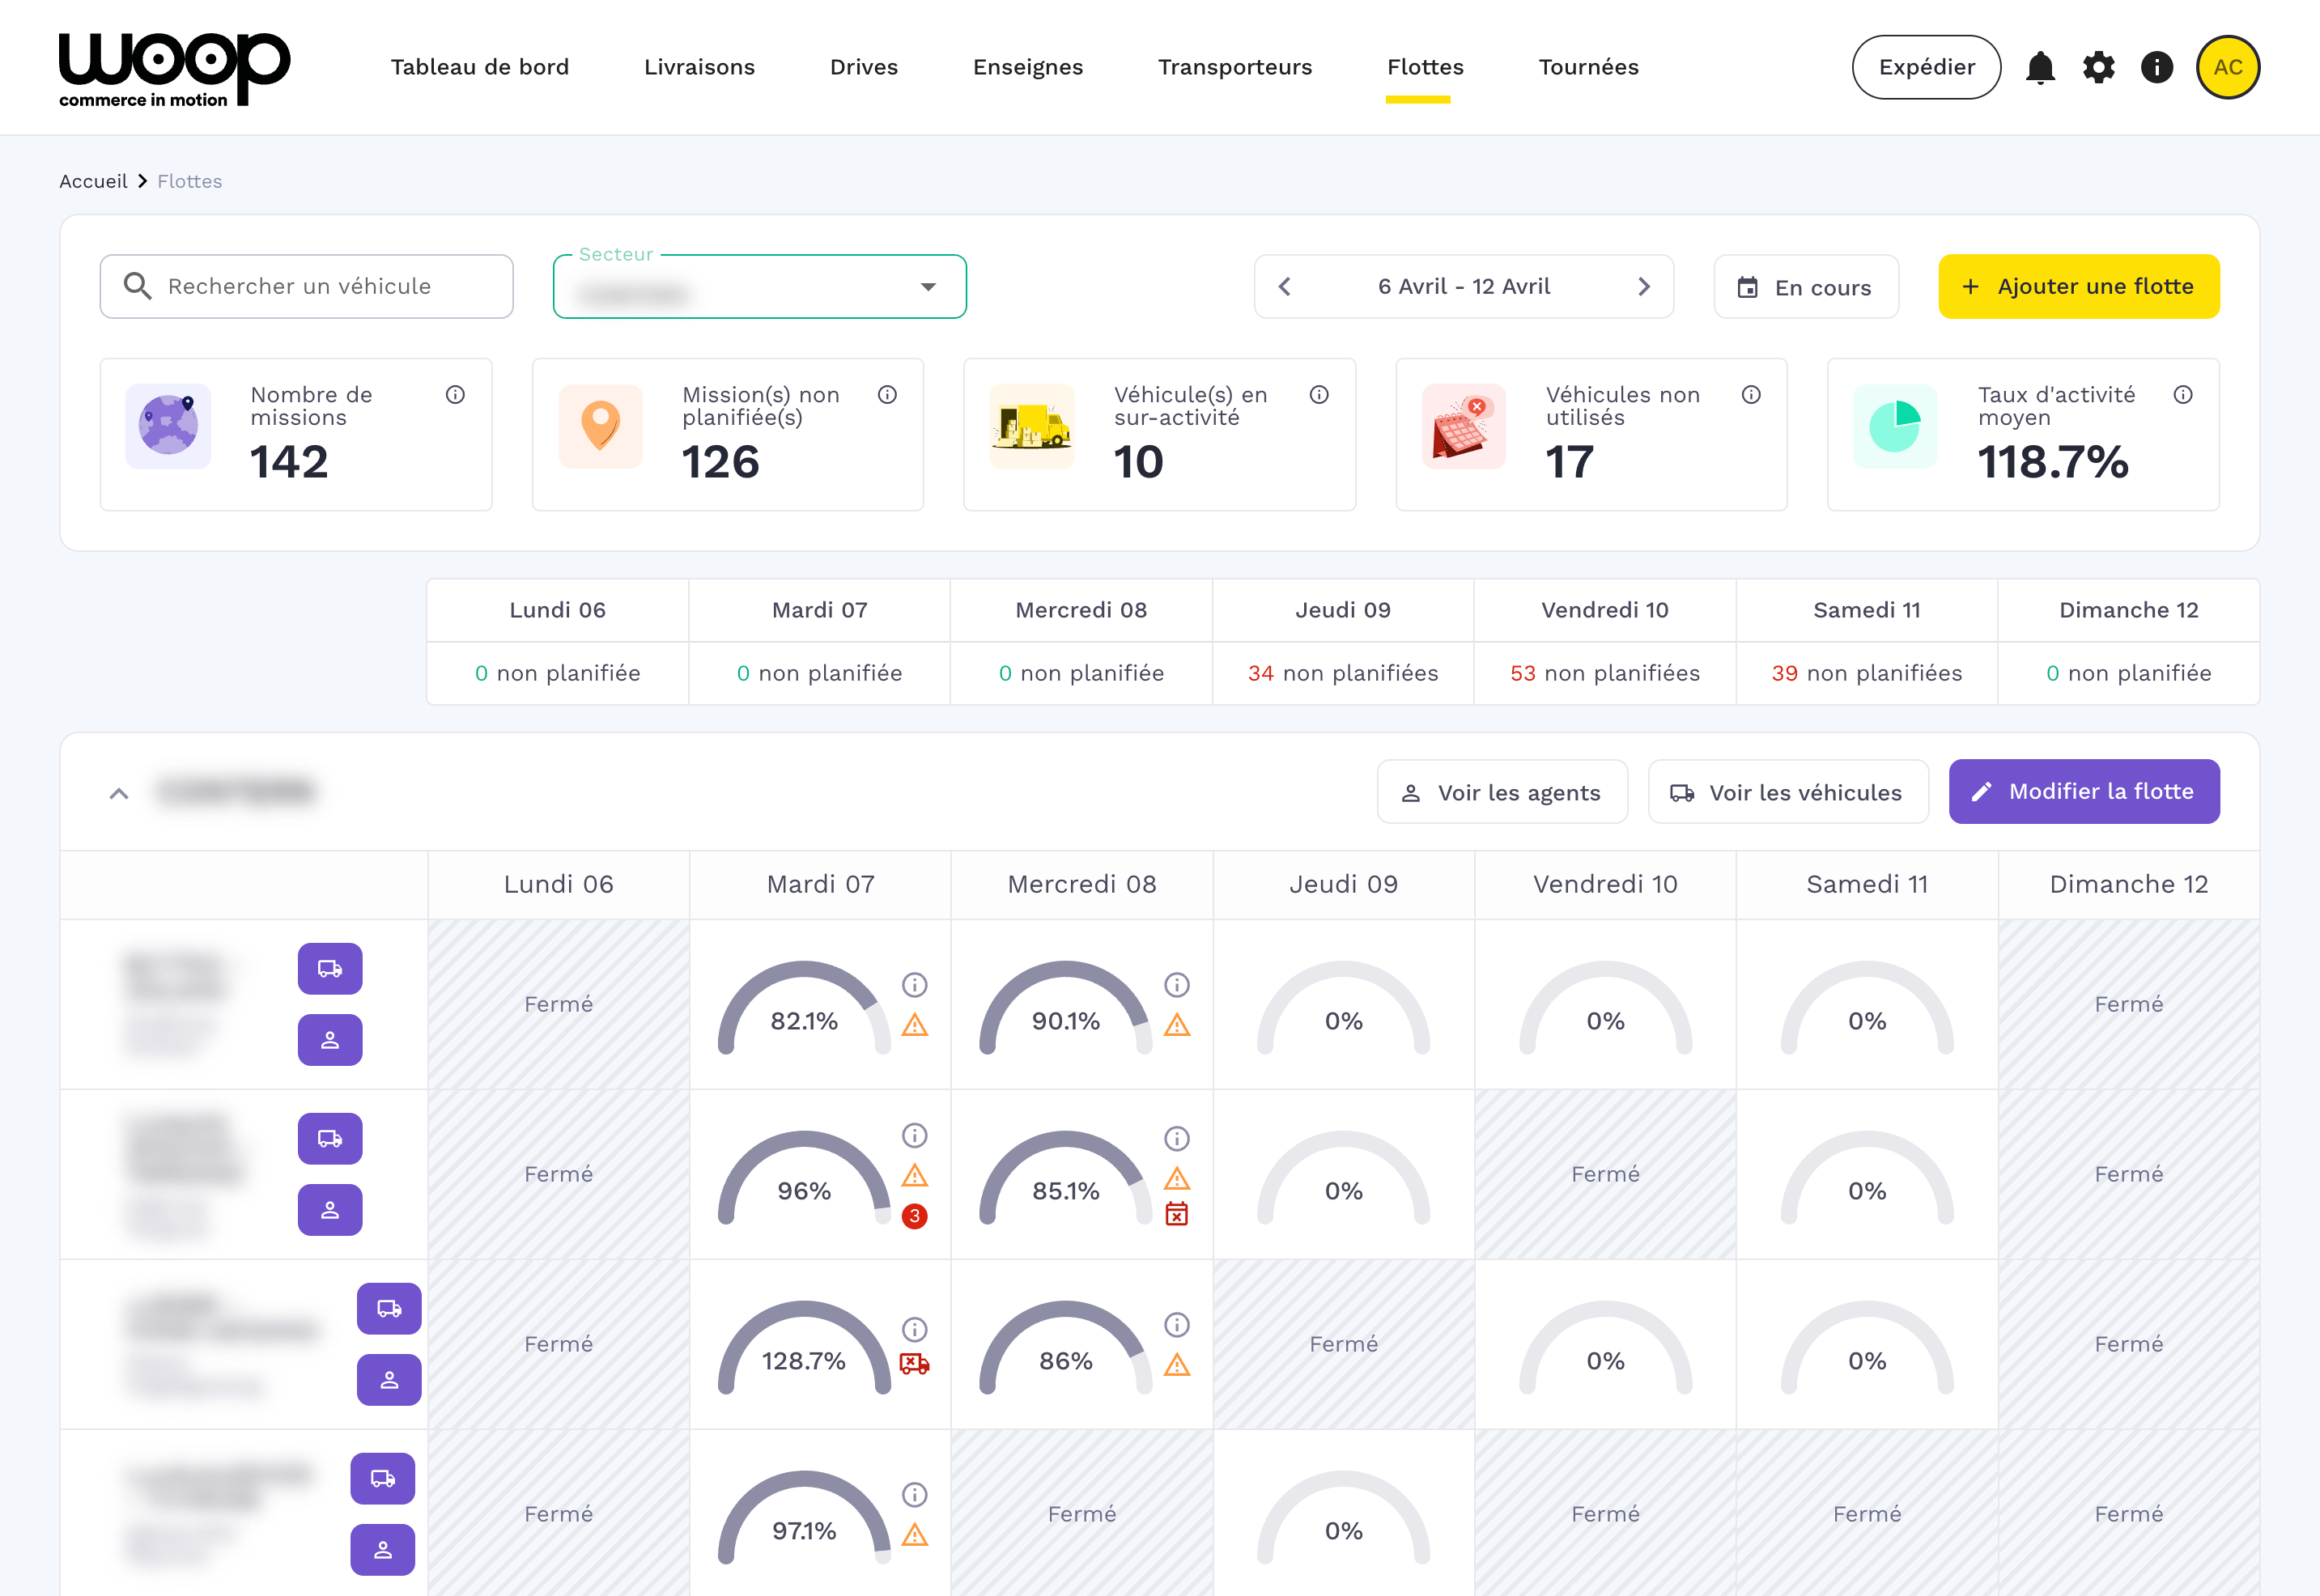Click Modifier la flotte button
Screen dimensions: 2320x1596
click(x=2083, y=792)
